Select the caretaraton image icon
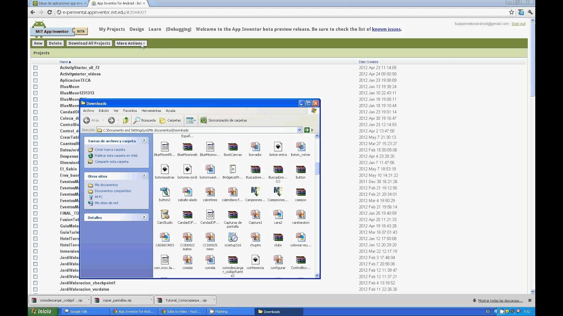 [x=300, y=215]
